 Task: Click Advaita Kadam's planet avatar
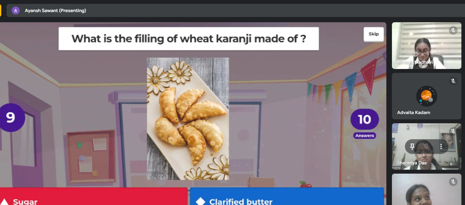tap(426, 96)
